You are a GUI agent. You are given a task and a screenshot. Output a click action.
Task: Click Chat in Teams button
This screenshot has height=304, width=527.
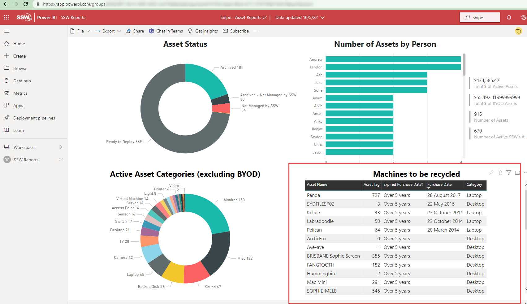pos(166,31)
